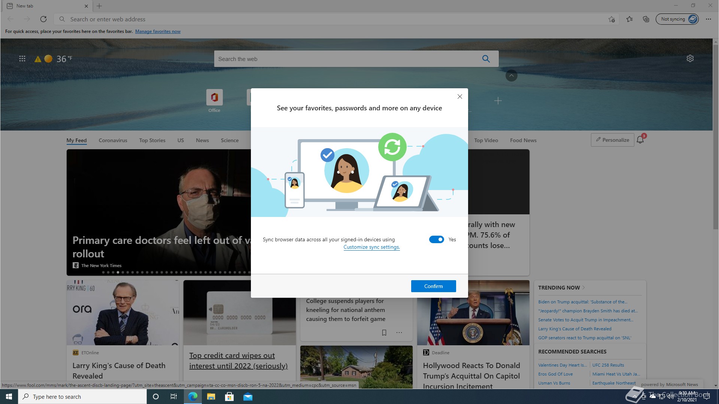The width and height of the screenshot is (719, 404).
Task: Switch to the Top Video tab
Action: [x=486, y=140]
